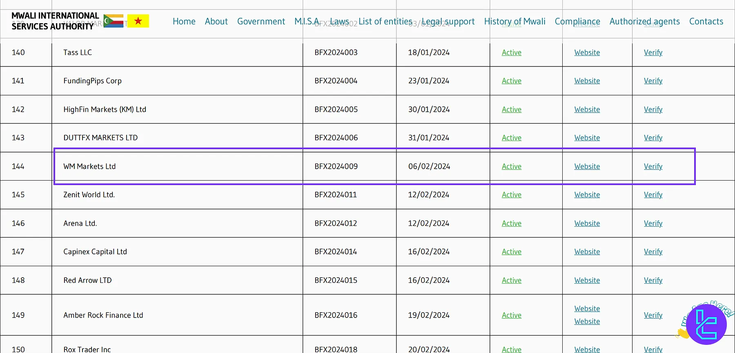Open the Contacts page
This screenshot has height=353, width=735.
click(706, 21)
